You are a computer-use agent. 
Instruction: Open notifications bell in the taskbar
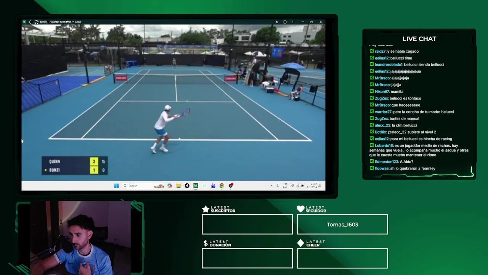[x=320, y=186]
